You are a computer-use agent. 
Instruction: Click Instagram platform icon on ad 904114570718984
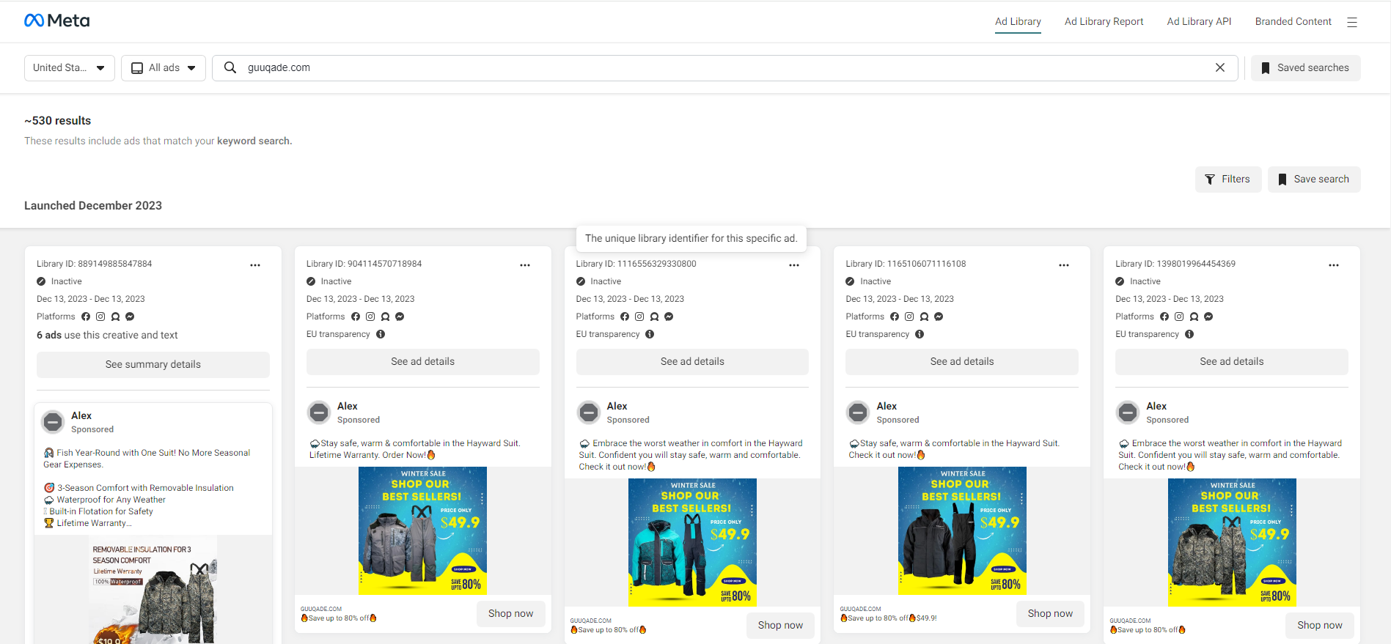(370, 317)
